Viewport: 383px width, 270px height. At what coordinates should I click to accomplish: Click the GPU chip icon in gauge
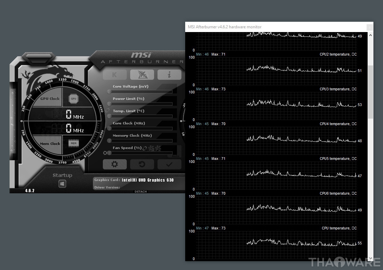(73, 99)
